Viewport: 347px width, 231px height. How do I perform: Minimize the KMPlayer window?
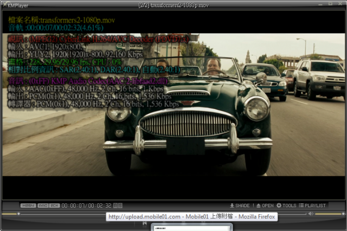(x=320, y=4)
